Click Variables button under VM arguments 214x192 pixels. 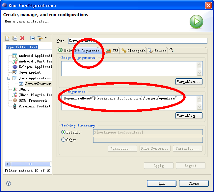[189, 116]
